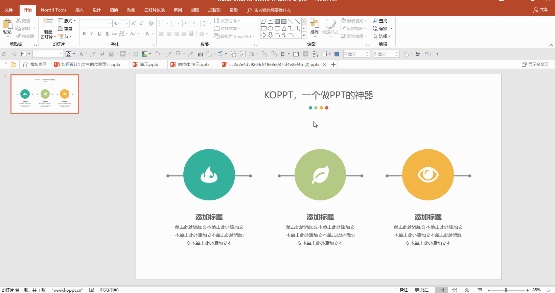The image size is (555, 293).
Task: Toggle Align Right paragraph alignment
Action: [x=177, y=34]
